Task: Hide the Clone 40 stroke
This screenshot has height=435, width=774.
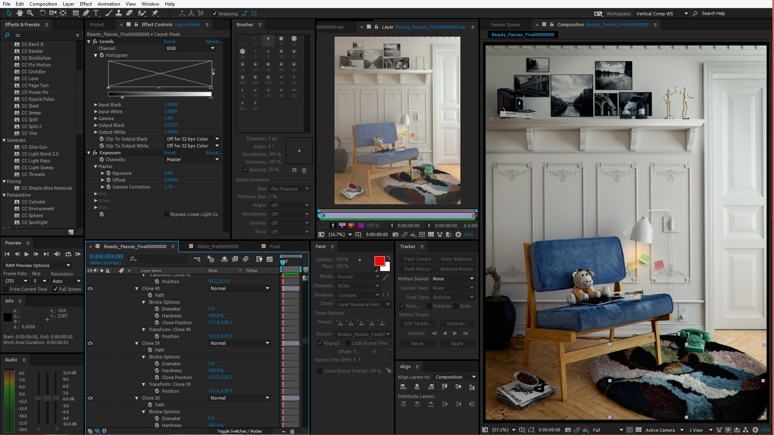Action: click(x=90, y=288)
